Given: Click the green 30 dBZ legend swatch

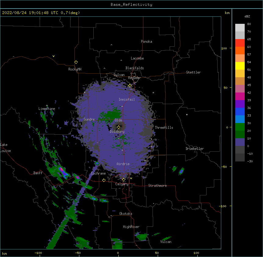Looking at the screenshot, I should click(240, 127).
